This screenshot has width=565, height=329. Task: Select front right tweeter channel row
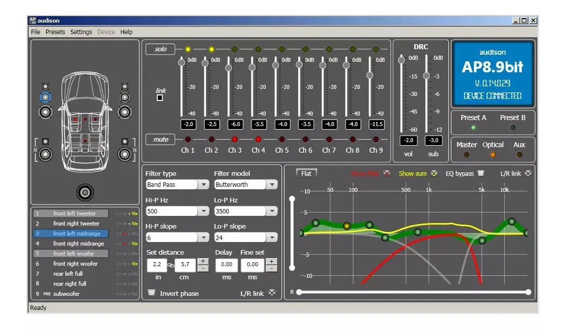click(x=85, y=224)
